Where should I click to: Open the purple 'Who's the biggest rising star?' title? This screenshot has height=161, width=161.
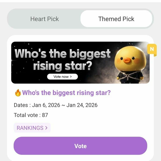coord(66,93)
